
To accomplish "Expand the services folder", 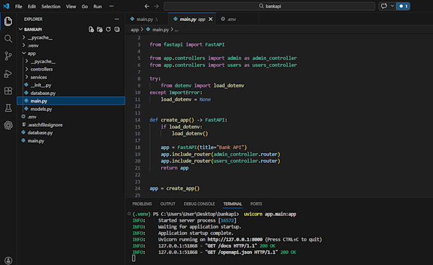I will (x=27, y=77).
